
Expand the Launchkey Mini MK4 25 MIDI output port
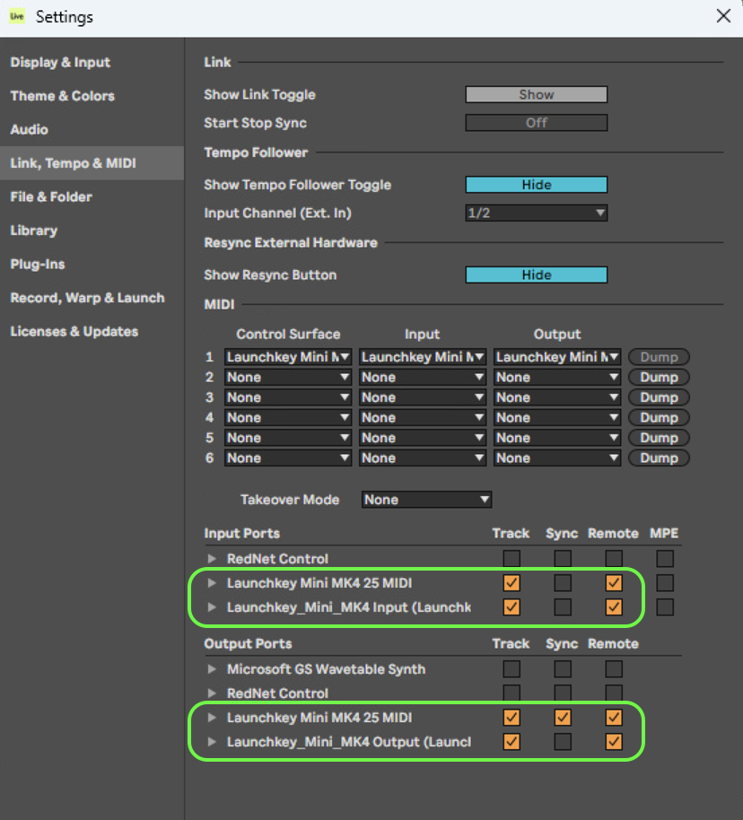click(212, 718)
